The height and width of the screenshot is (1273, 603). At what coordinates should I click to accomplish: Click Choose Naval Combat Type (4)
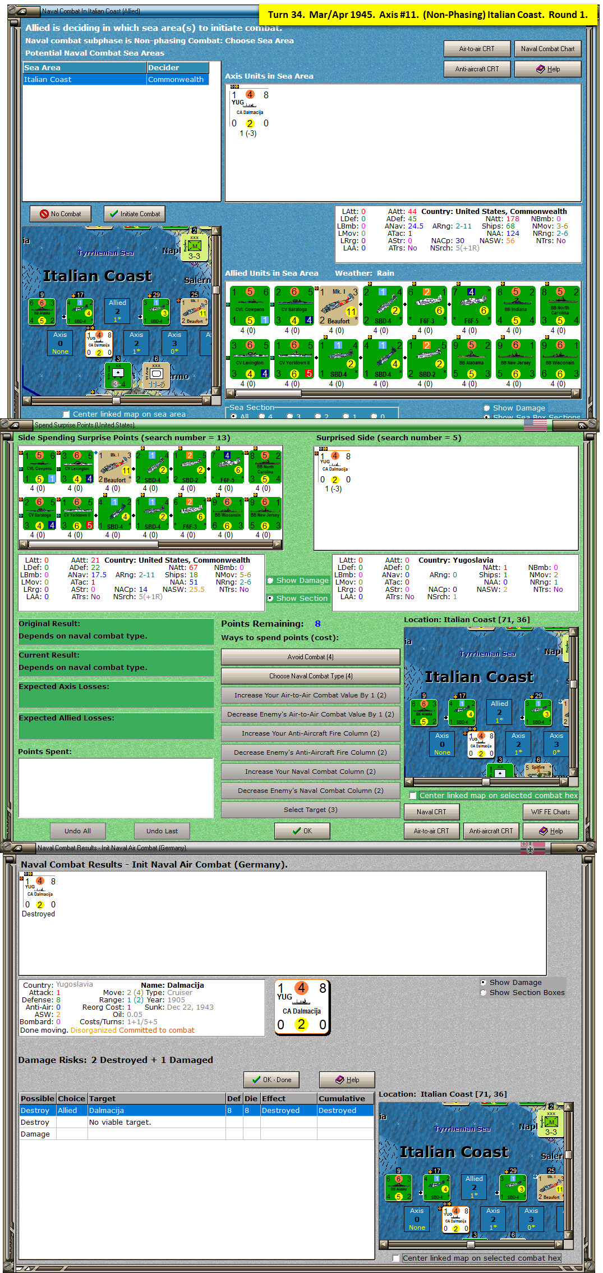(310, 676)
